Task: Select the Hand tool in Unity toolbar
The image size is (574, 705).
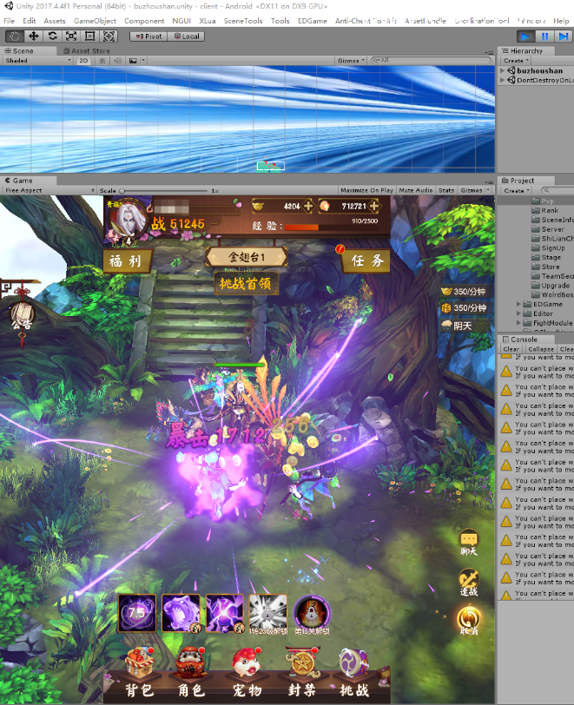Action: click(x=15, y=36)
